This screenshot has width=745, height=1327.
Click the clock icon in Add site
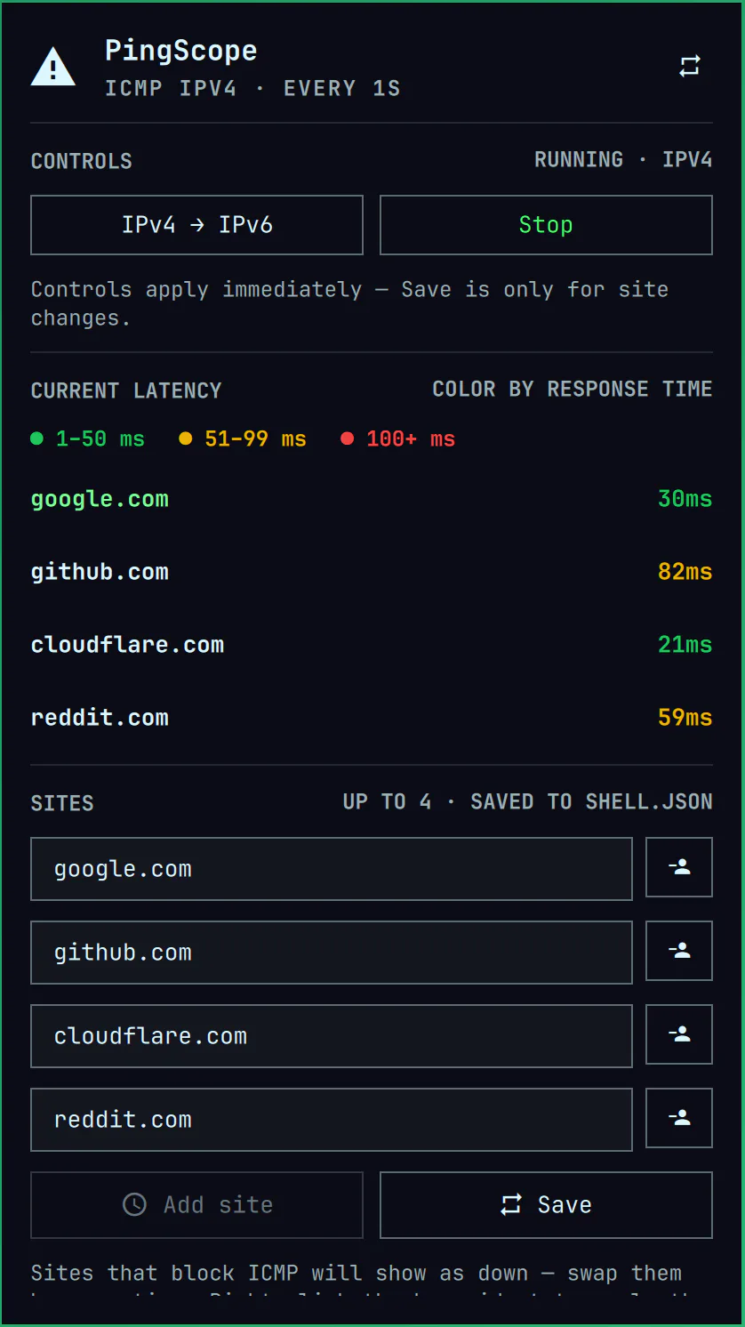coord(134,1204)
